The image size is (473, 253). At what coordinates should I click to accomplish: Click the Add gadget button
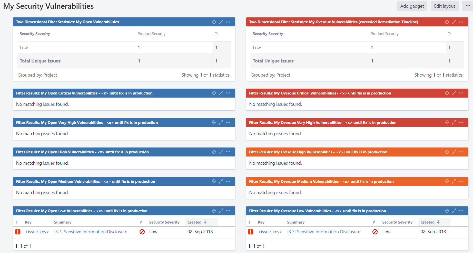[x=412, y=6]
